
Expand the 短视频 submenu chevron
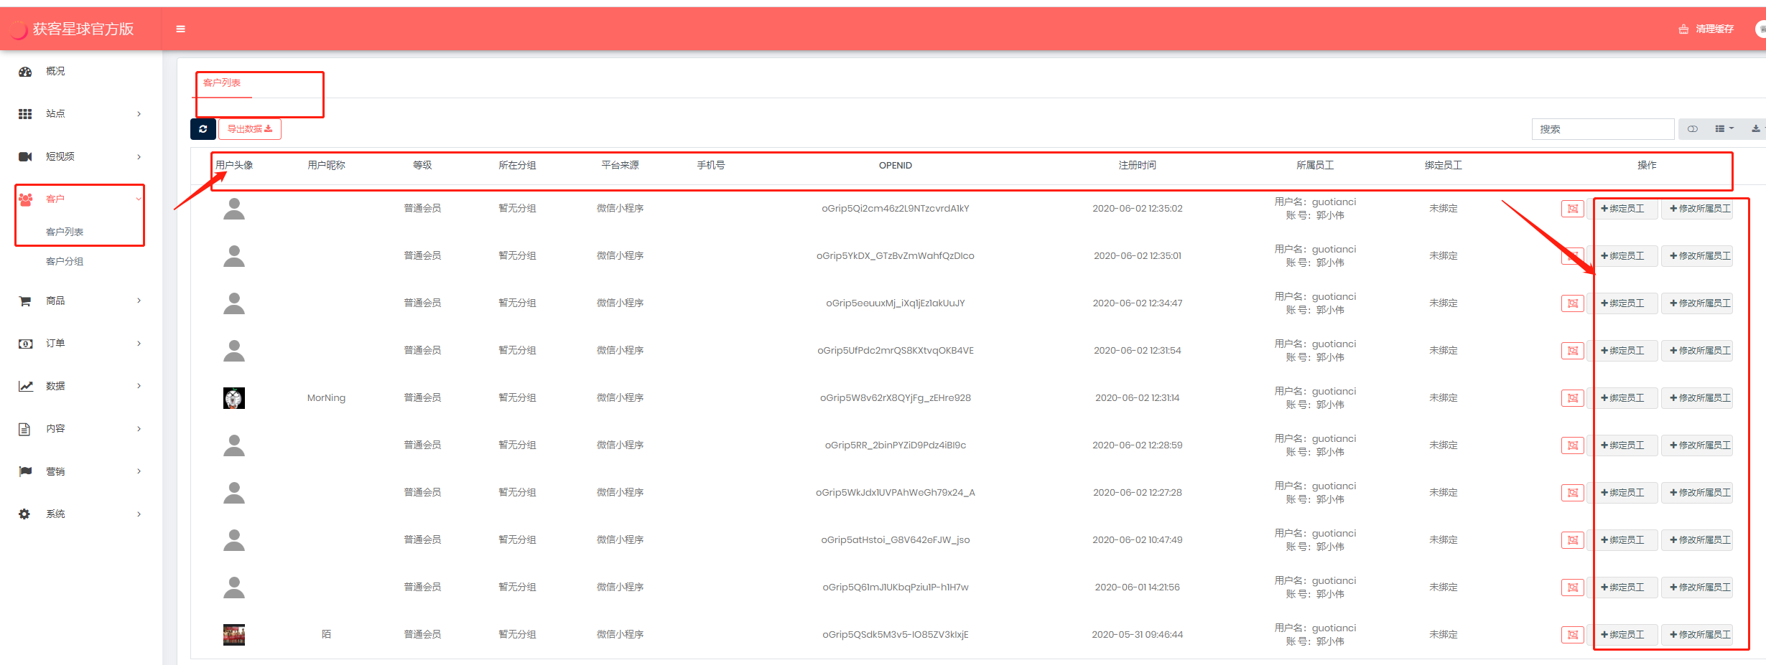[139, 157]
